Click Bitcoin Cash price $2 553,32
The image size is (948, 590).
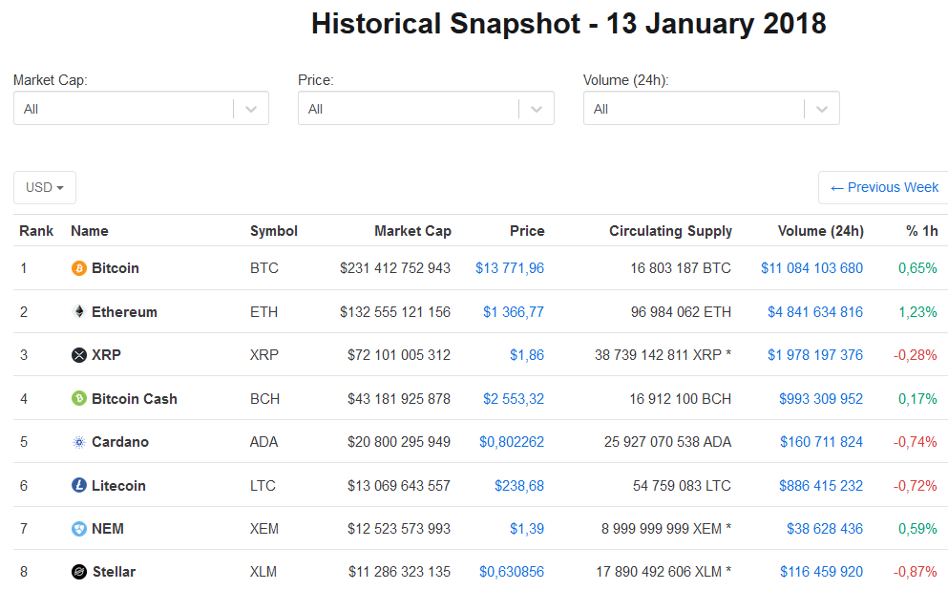click(x=514, y=399)
